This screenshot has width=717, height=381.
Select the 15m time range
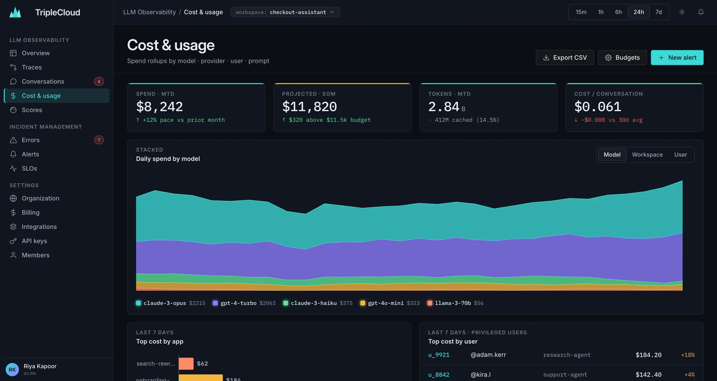click(x=581, y=12)
